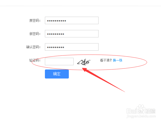The image size is (165, 122).
Task: Focus the 确认密码 password field
Action: (x=72, y=47)
